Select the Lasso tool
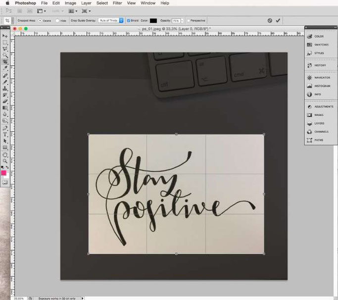338x300 pixels. [5, 49]
